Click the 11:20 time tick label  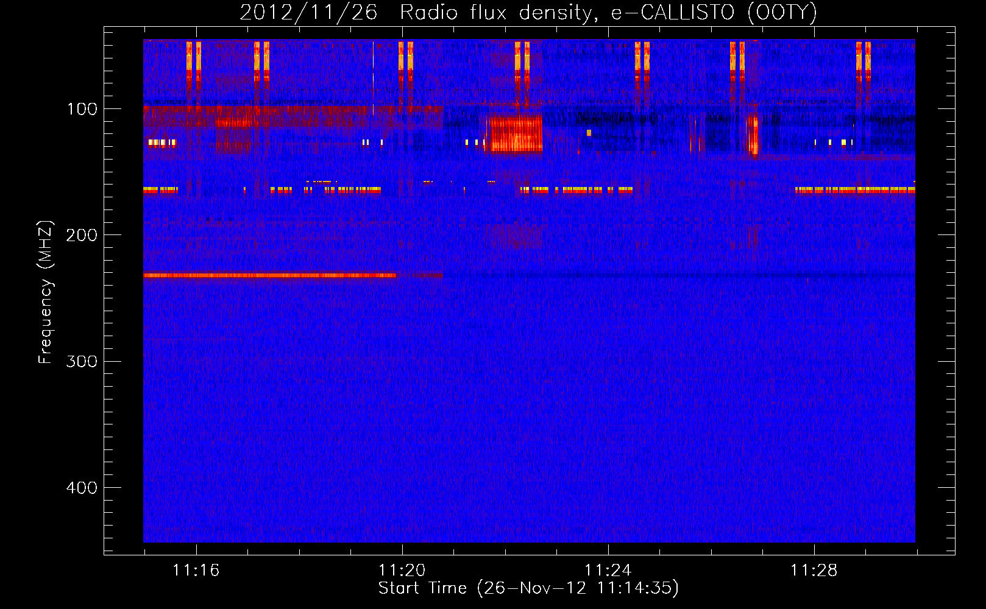tap(402, 571)
